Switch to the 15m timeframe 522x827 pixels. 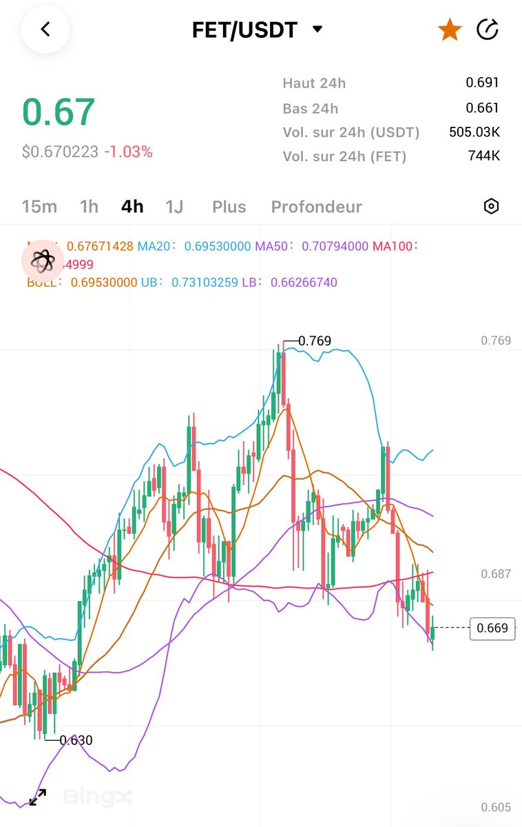coord(39,207)
